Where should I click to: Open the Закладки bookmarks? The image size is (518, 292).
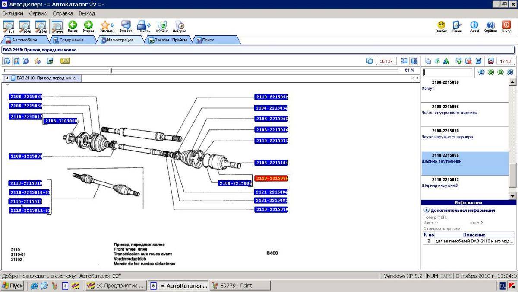click(x=107, y=27)
